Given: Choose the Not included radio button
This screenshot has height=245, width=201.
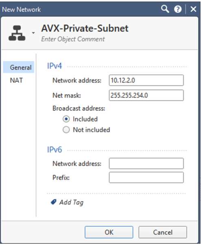Looking at the screenshot, I should pyautogui.click(x=66, y=130).
